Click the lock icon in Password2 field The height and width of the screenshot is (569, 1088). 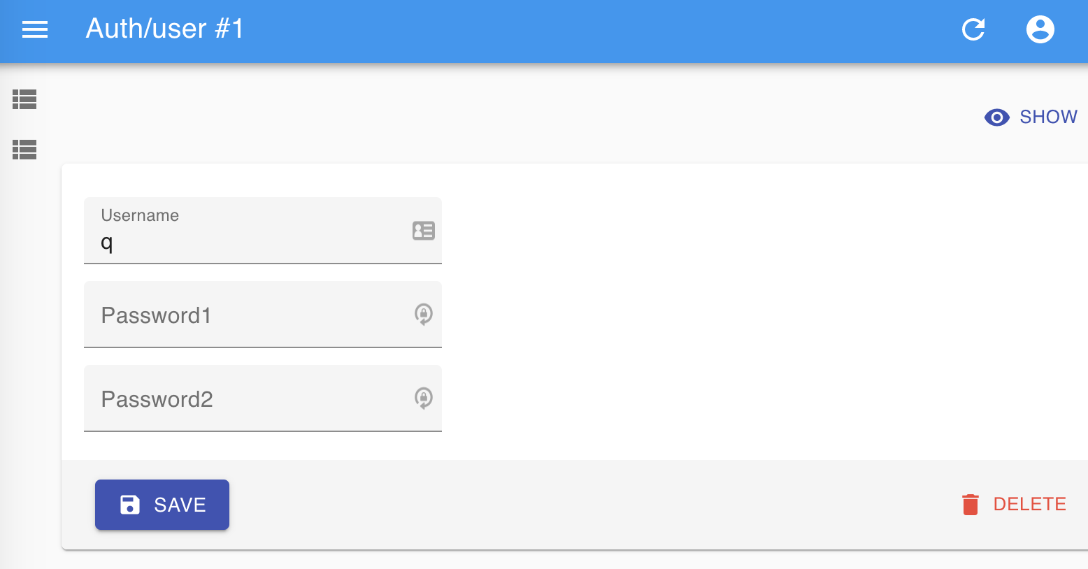click(x=424, y=398)
